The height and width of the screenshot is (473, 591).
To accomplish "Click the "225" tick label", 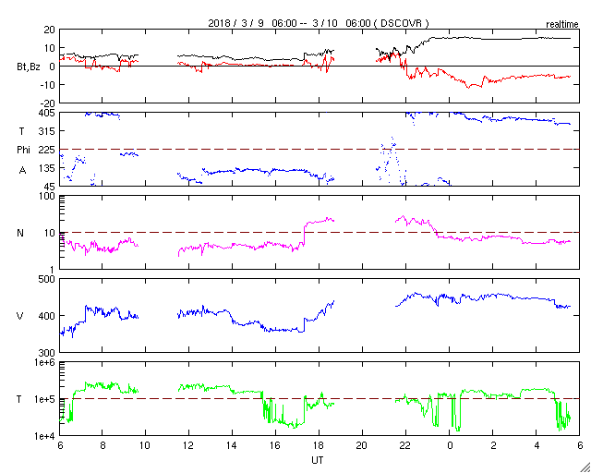I will tap(48, 150).
